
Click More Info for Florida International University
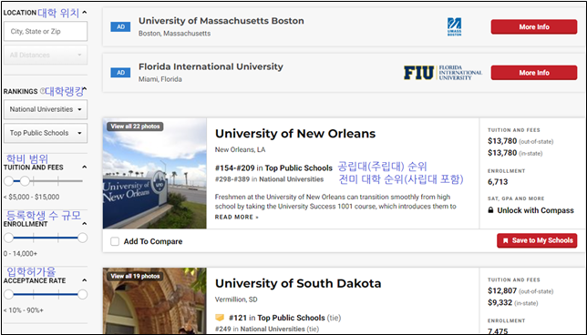pos(534,73)
